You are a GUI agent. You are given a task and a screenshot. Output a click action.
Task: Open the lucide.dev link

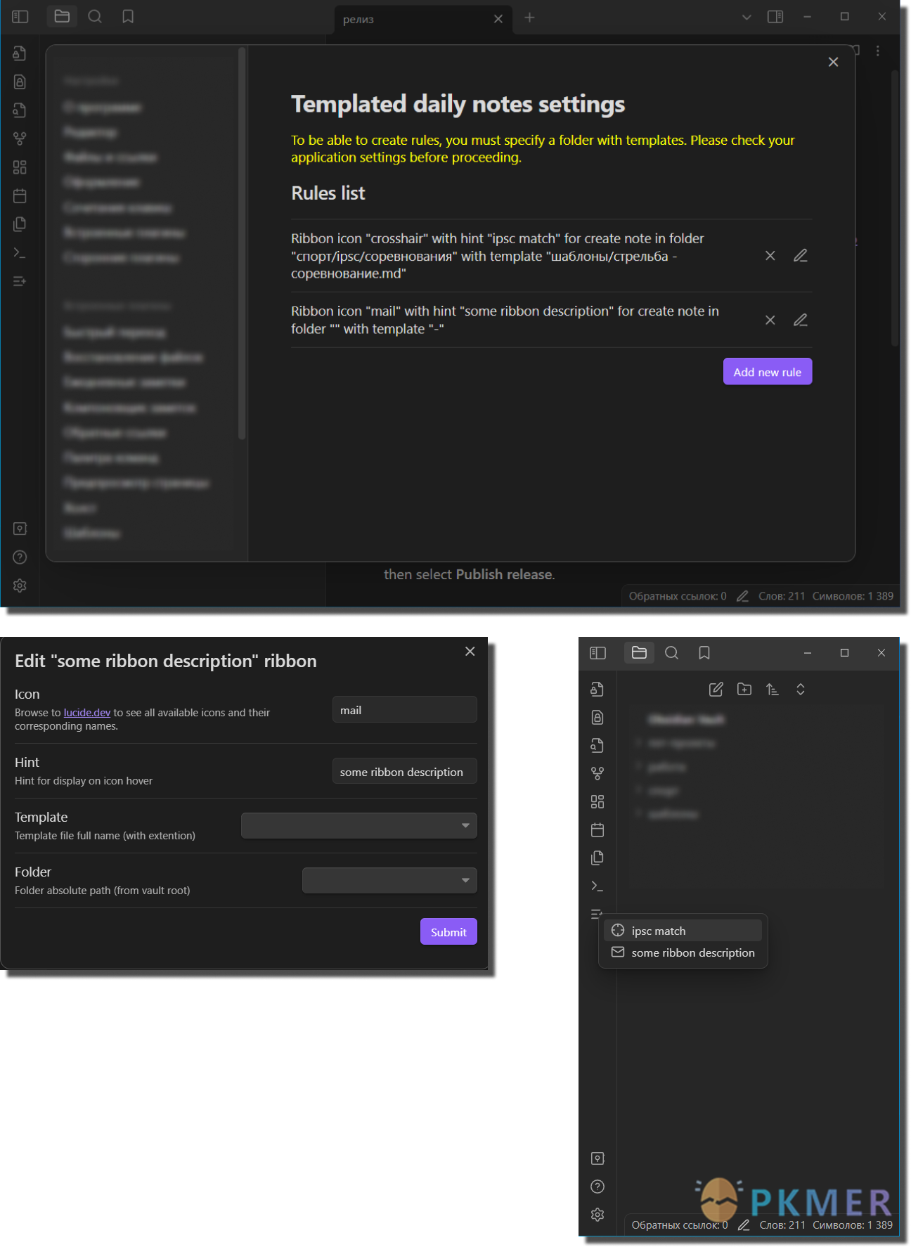click(86, 713)
